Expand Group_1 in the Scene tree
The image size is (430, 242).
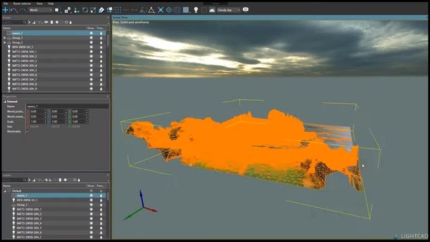5,38
